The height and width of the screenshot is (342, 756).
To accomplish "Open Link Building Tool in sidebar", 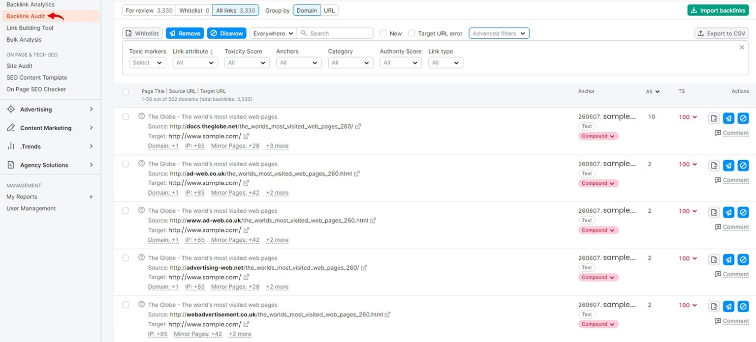I will pyautogui.click(x=30, y=28).
